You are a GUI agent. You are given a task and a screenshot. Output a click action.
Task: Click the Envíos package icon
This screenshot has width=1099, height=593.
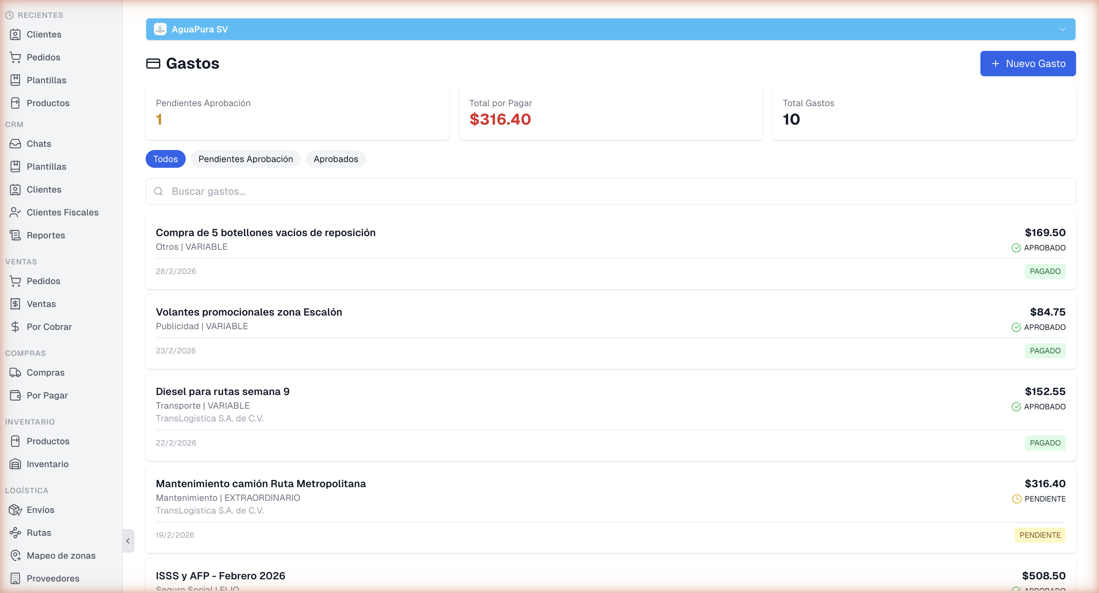(16, 510)
